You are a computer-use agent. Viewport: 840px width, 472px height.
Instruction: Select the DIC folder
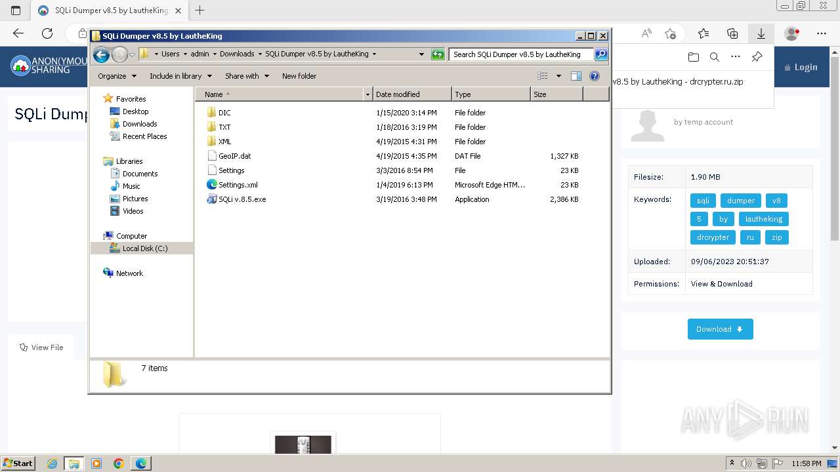click(224, 113)
